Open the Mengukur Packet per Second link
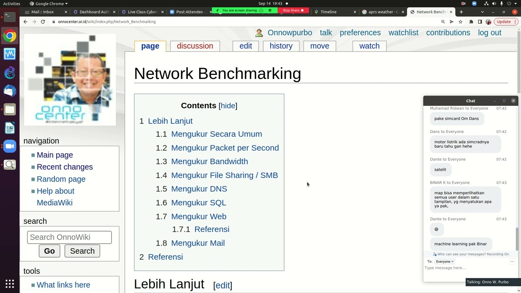 click(x=225, y=148)
